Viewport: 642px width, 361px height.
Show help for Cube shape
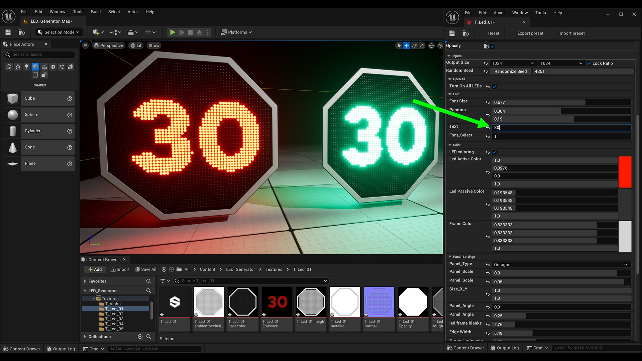pyautogui.click(x=70, y=99)
